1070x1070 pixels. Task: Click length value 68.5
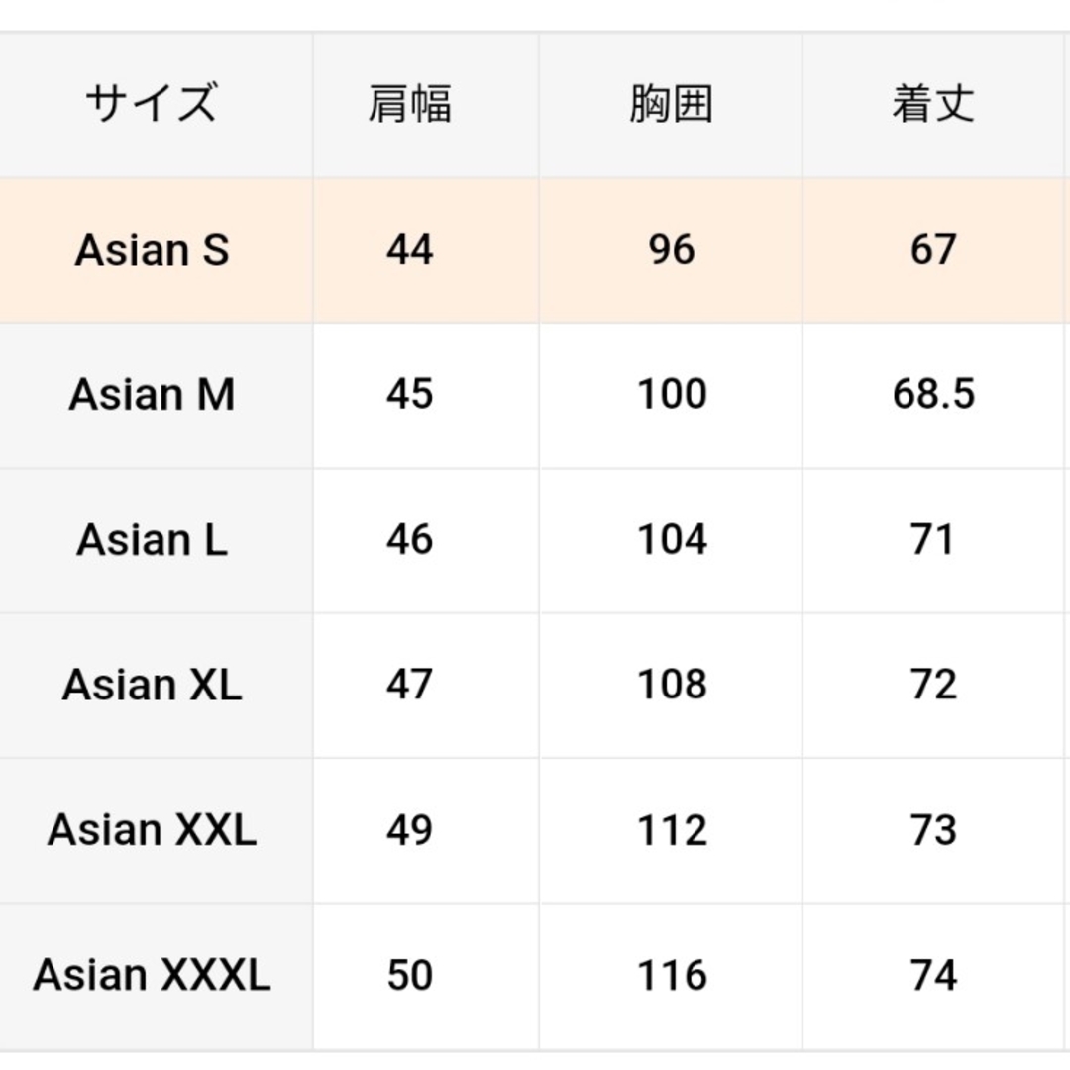pos(933,394)
